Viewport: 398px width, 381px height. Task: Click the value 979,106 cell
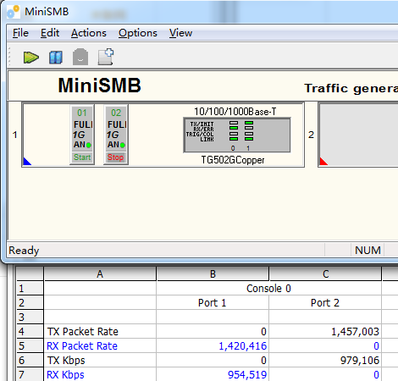325,360
